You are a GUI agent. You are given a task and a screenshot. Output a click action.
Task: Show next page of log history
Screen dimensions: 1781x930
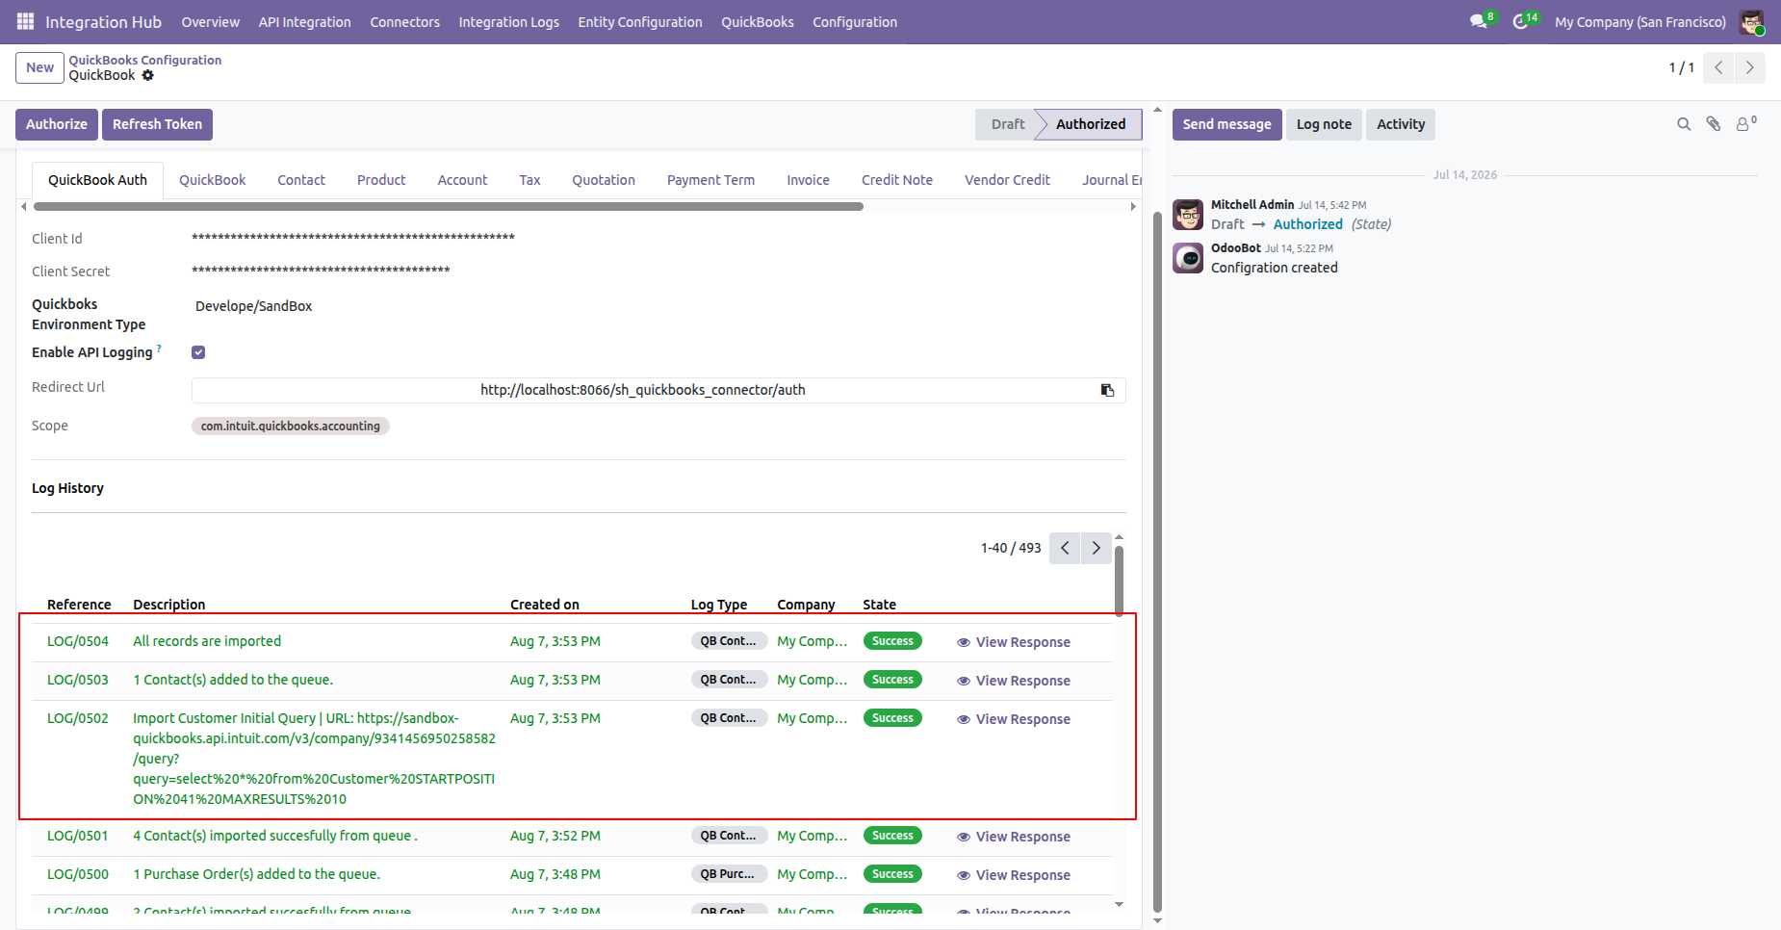(1096, 548)
